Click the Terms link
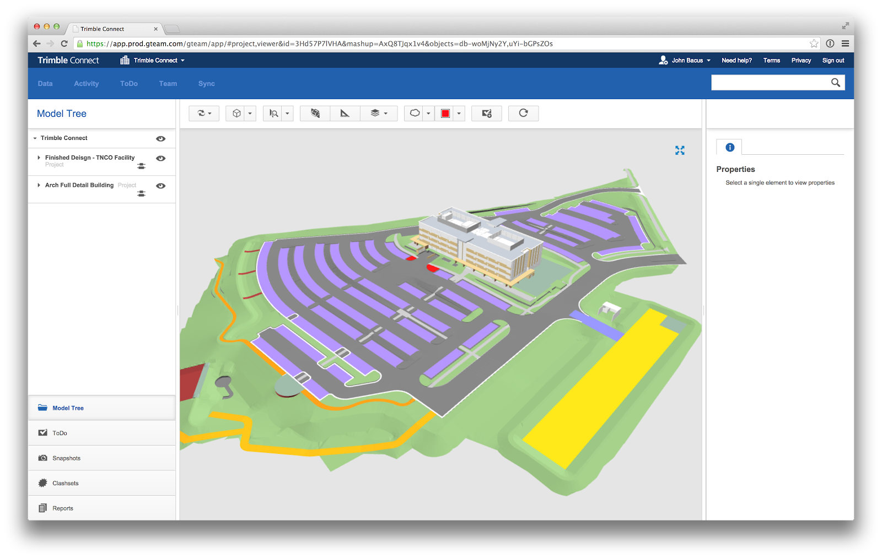The image size is (882, 559). coord(772,60)
